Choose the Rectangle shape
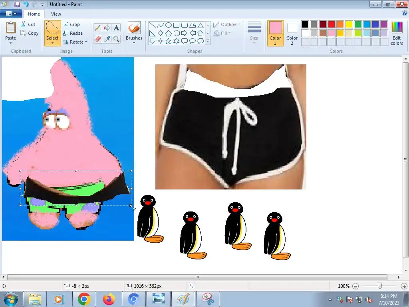The height and width of the screenshot is (307, 409). click(176, 25)
